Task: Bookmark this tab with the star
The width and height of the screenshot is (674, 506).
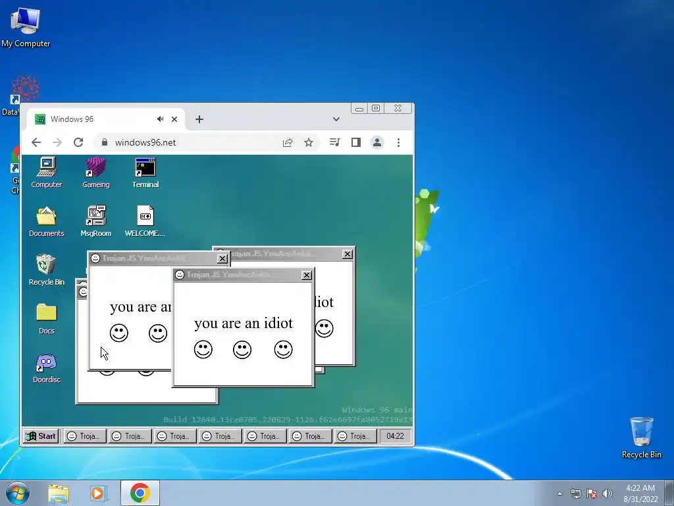Action: click(x=309, y=142)
